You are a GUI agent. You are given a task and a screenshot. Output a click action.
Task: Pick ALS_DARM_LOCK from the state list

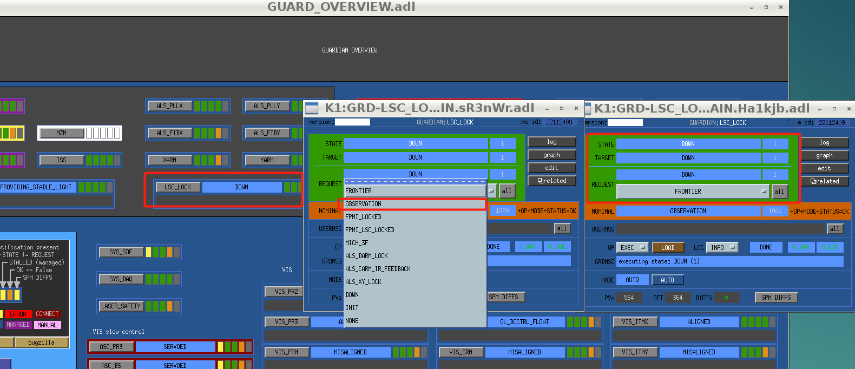point(367,256)
